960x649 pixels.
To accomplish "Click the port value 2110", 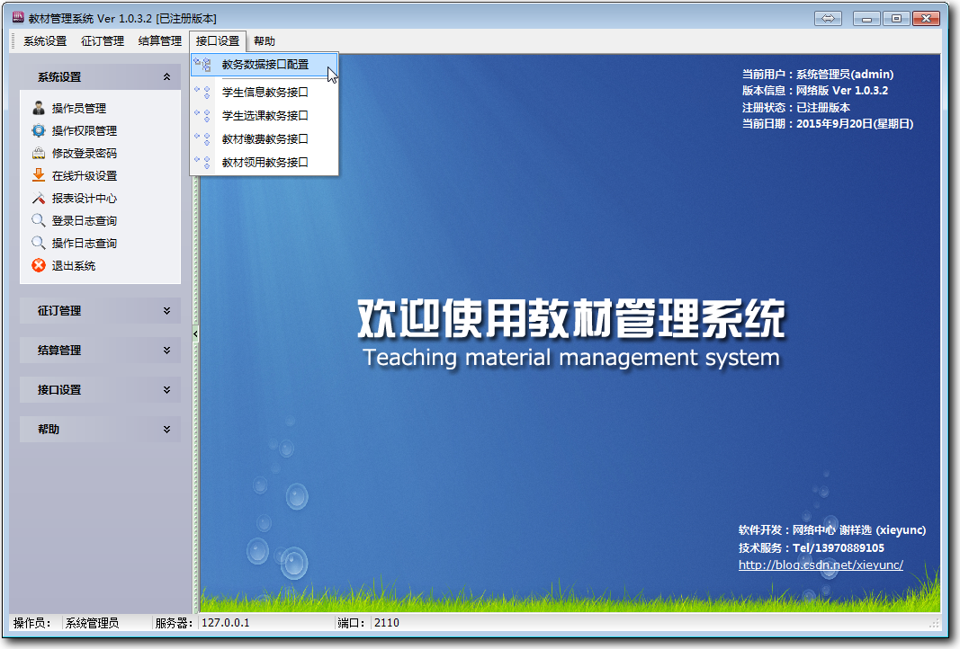I will pyautogui.click(x=386, y=623).
